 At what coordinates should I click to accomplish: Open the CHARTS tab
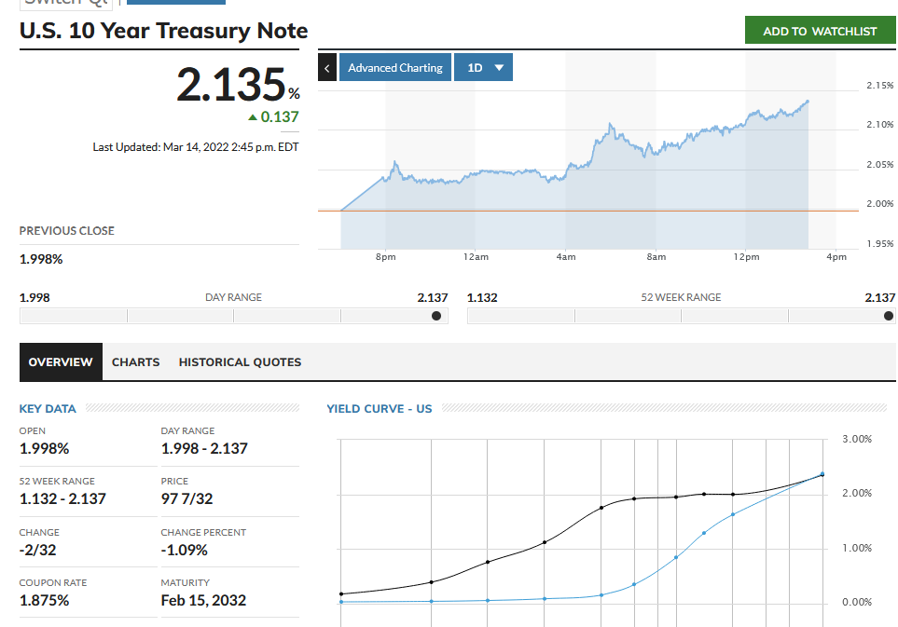click(136, 362)
